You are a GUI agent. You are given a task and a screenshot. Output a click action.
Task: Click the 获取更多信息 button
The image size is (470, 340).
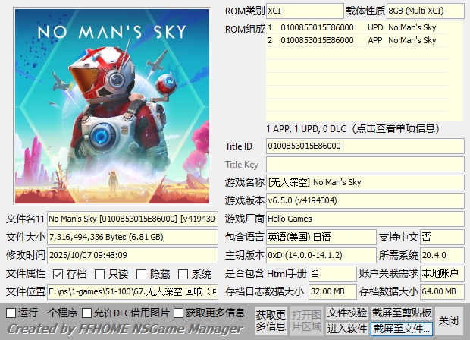coord(271,320)
